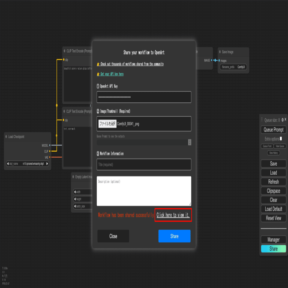Collapse the upper CLIP Text Encode node via its dot
This screenshot has height=288, width=288.
(65, 51)
